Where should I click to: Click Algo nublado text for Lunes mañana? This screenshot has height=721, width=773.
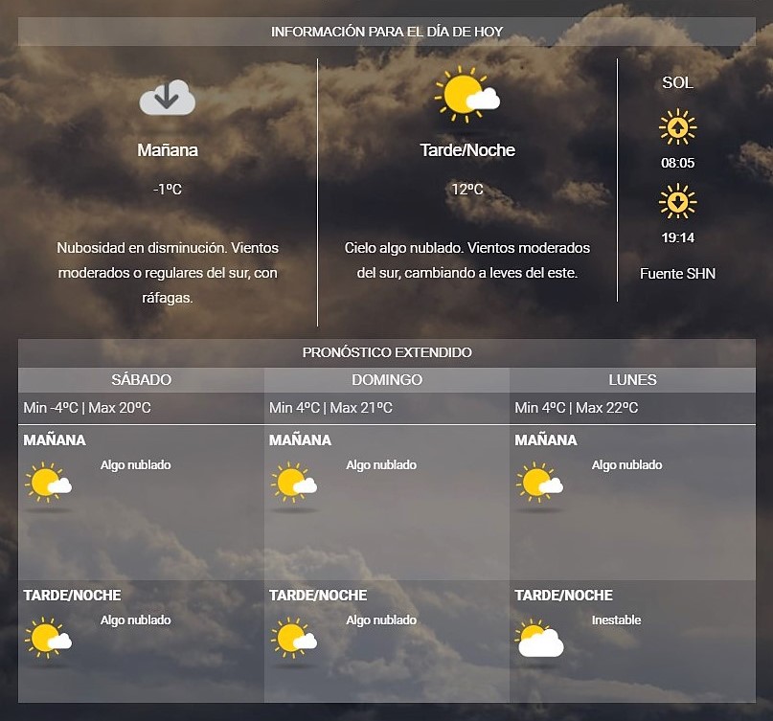626,465
